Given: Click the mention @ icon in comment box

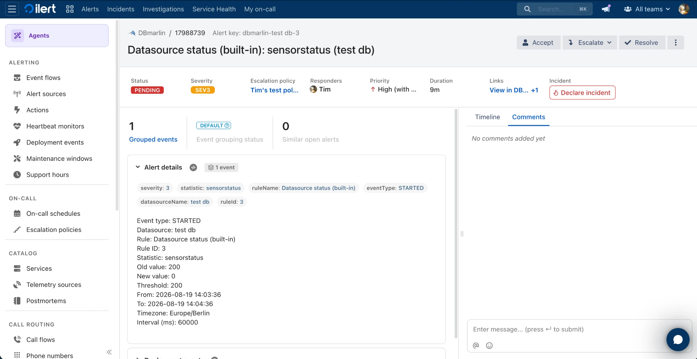Looking at the screenshot, I should (476, 345).
